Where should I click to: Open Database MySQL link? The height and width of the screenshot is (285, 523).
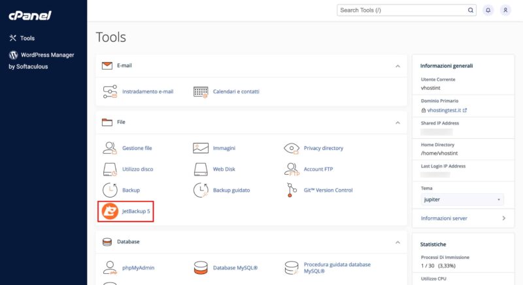pos(235,267)
